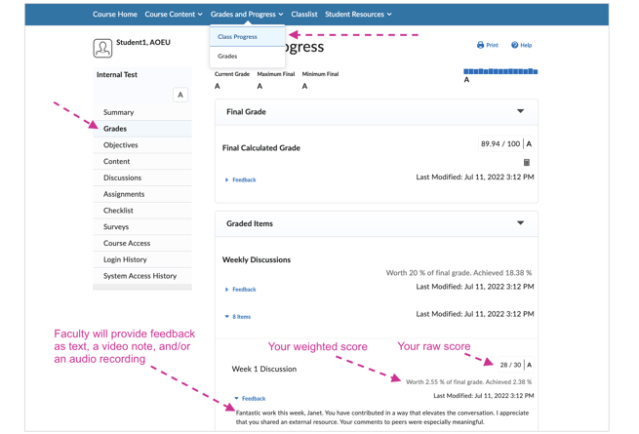Collapse the 8 Items list under Weekly Discussions
The image size is (639, 434).
pos(238,317)
